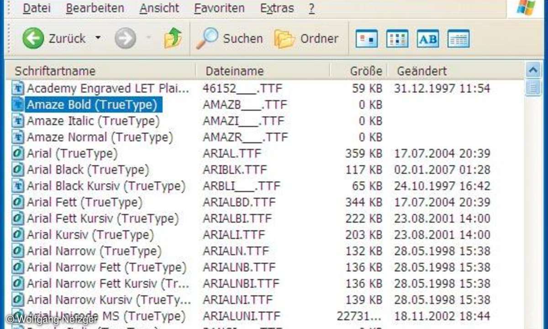Image resolution: width=548 pixels, height=329 pixels.
Task: Click the Arial Fett Kursiv icon
Action: [18, 218]
